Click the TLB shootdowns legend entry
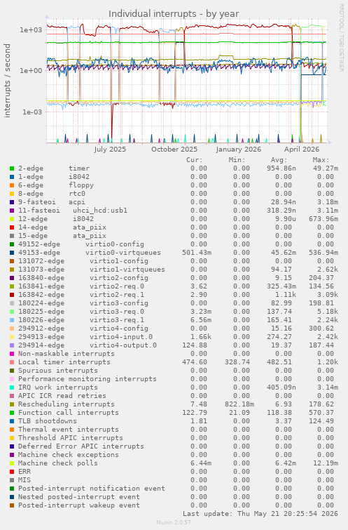This screenshot has height=530, width=348. point(48,421)
